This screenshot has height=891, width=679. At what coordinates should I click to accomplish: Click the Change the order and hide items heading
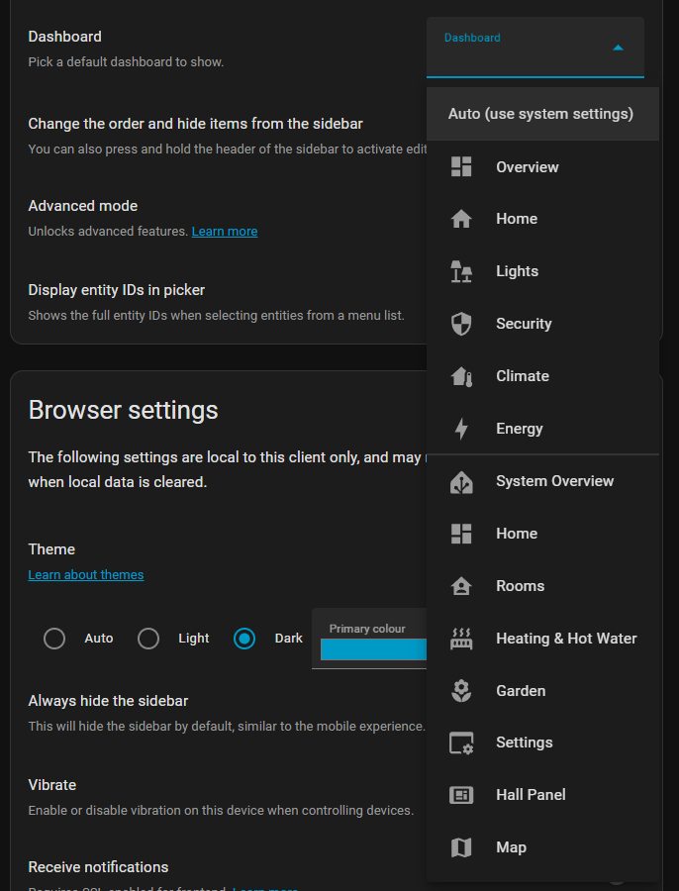195,124
